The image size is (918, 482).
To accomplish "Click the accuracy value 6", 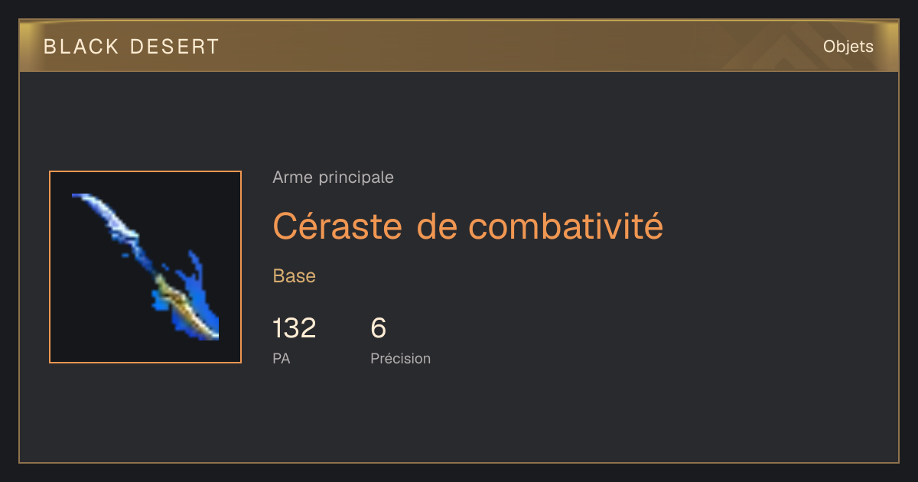I will [379, 328].
